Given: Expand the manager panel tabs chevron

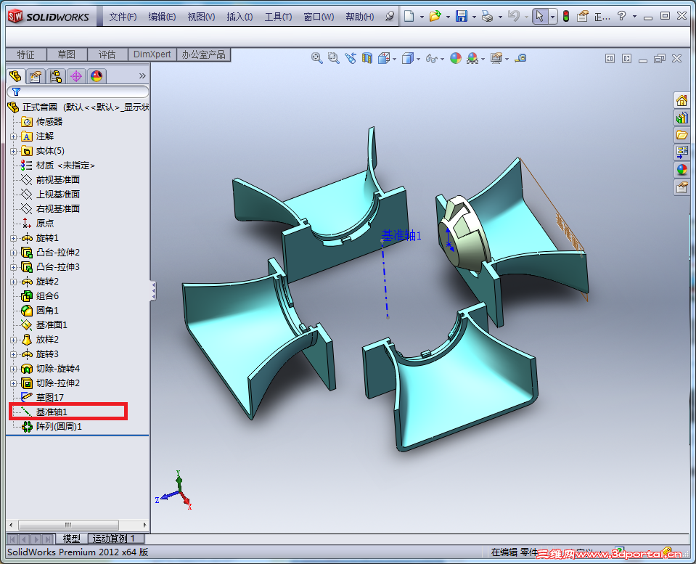Looking at the screenshot, I should click(142, 75).
